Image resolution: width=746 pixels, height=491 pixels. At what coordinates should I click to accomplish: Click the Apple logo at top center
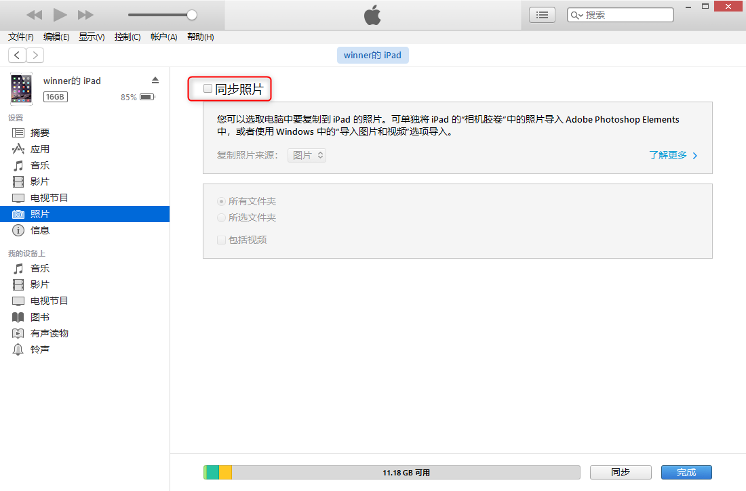pyautogui.click(x=372, y=15)
